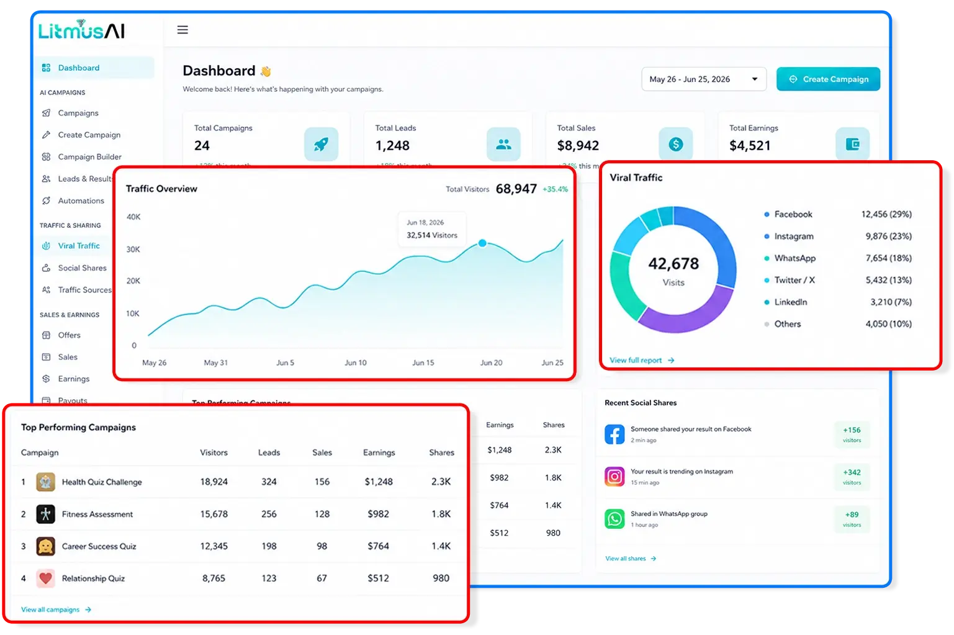Image resolution: width=954 pixels, height=635 pixels.
Task: Click the Facebook icon in Recent Social Shares
Action: 614,435
